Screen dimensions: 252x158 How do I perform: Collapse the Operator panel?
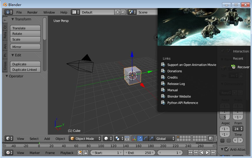[7, 76]
